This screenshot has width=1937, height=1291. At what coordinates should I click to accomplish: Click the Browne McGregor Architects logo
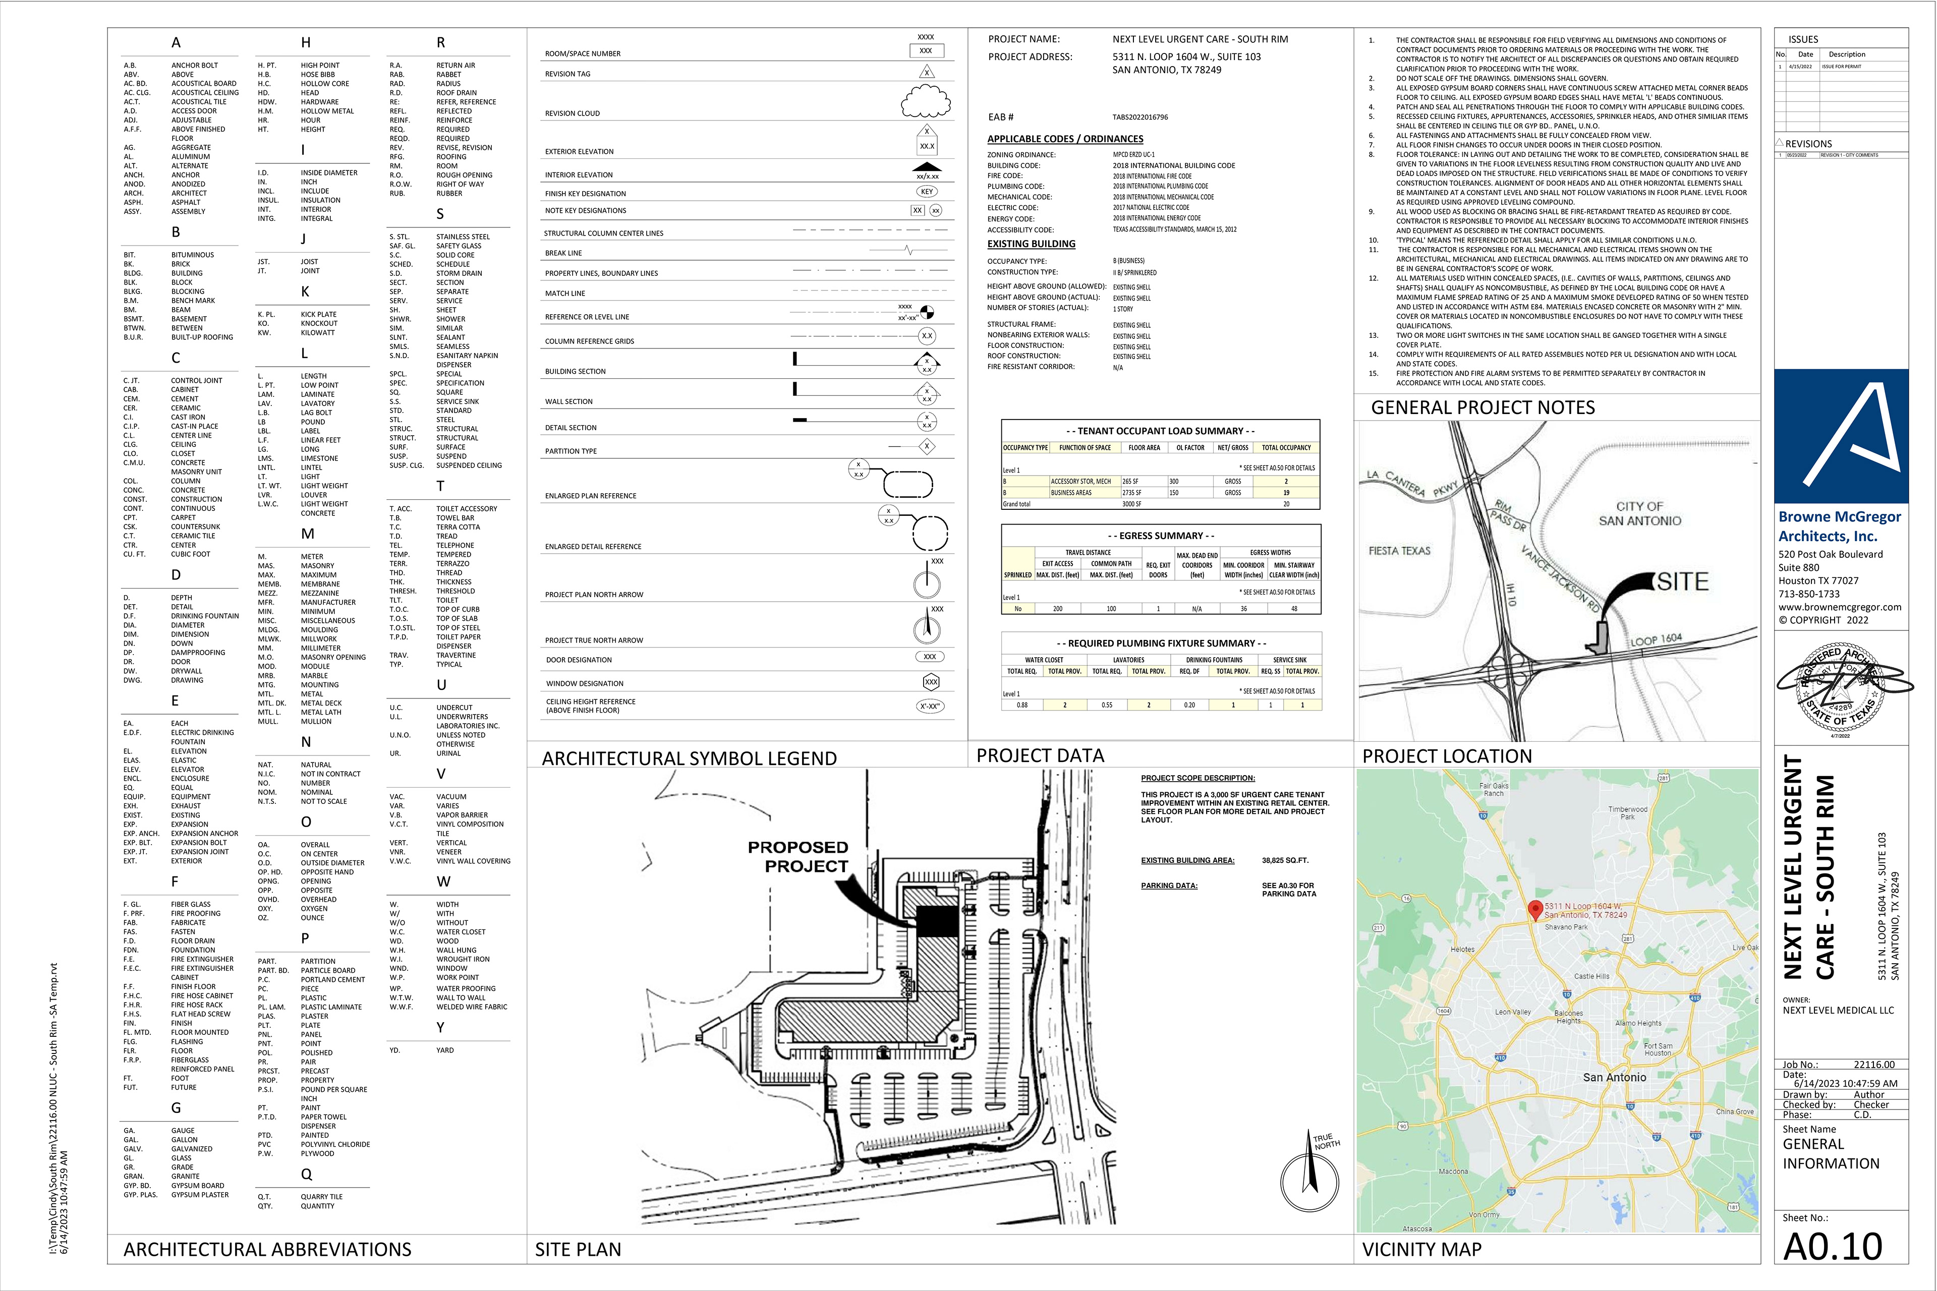1841,436
